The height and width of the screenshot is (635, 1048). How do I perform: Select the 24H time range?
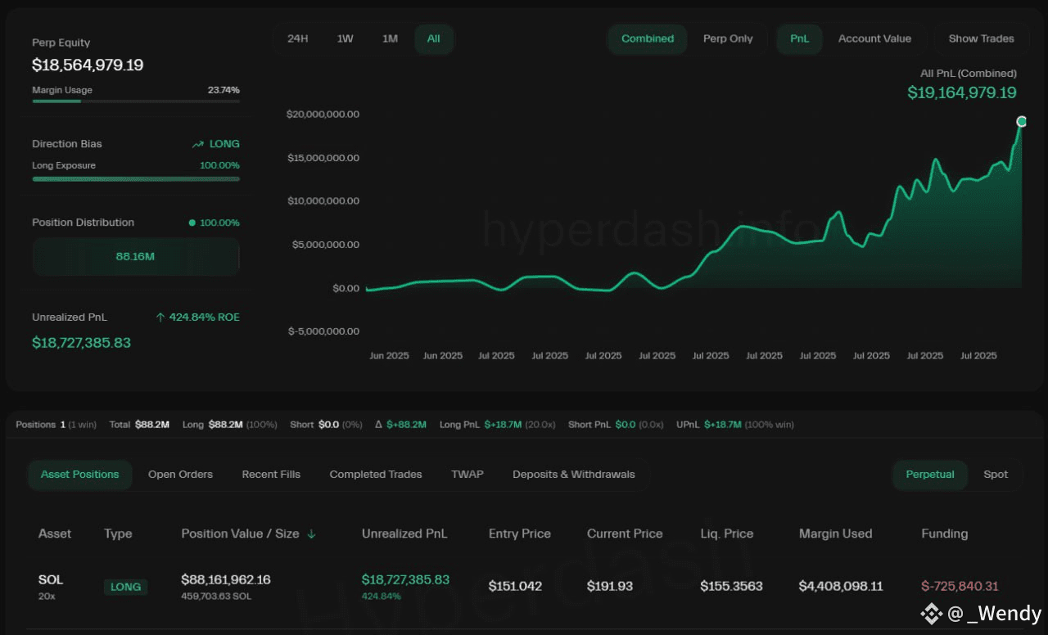point(298,39)
